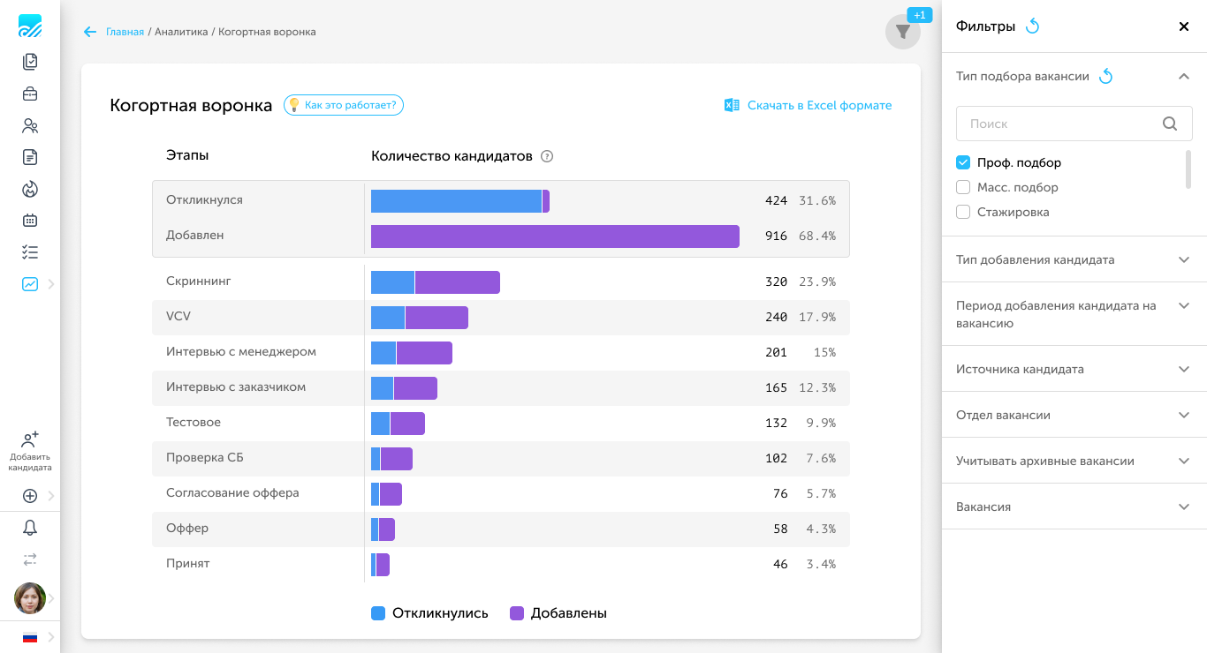Click the Этапы column header
Image resolution: width=1207 pixels, height=653 pixels.
click(x=187, y=155)
